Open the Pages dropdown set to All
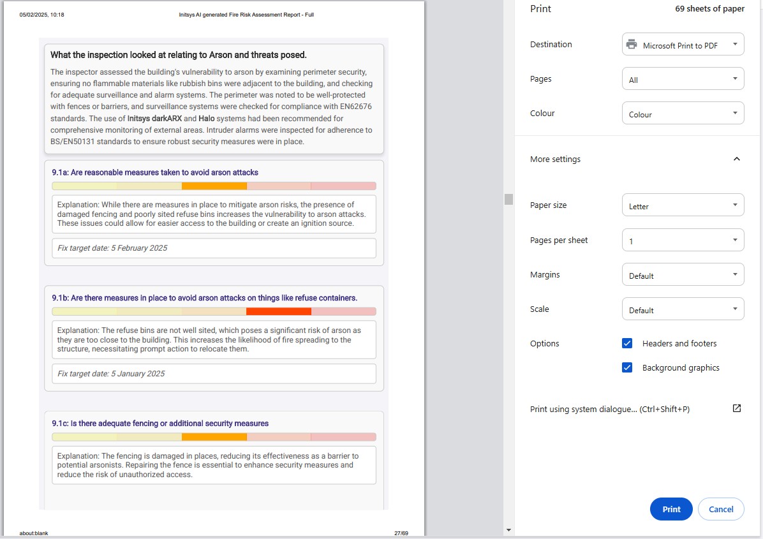 [x=683, y=79]
